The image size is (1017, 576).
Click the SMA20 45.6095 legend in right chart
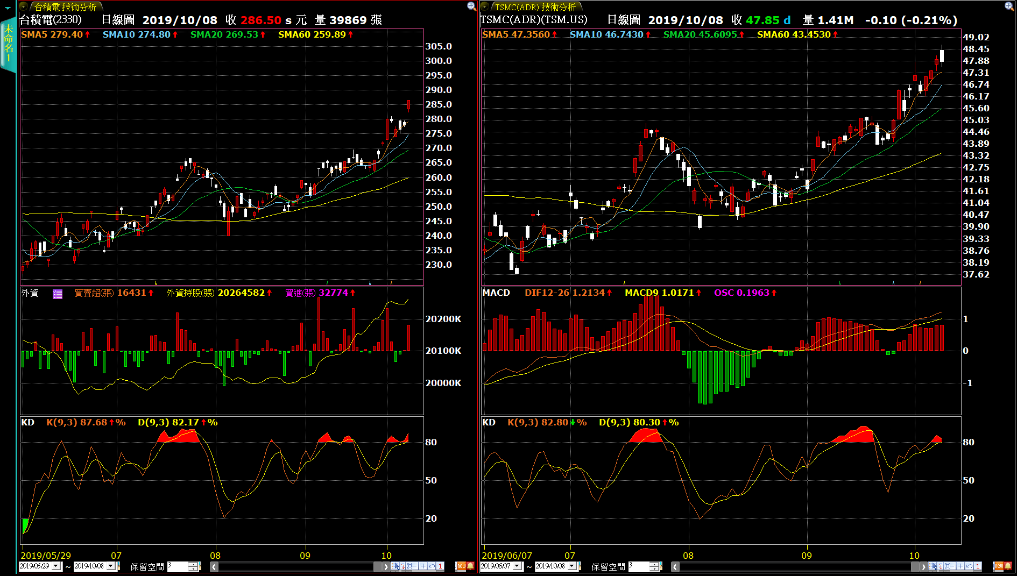(704, 34)
